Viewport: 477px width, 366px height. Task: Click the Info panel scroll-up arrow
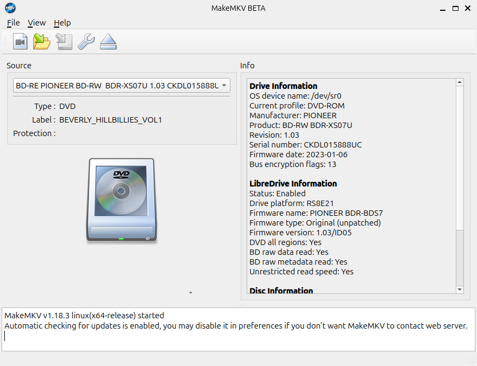(x=460, y=82)
